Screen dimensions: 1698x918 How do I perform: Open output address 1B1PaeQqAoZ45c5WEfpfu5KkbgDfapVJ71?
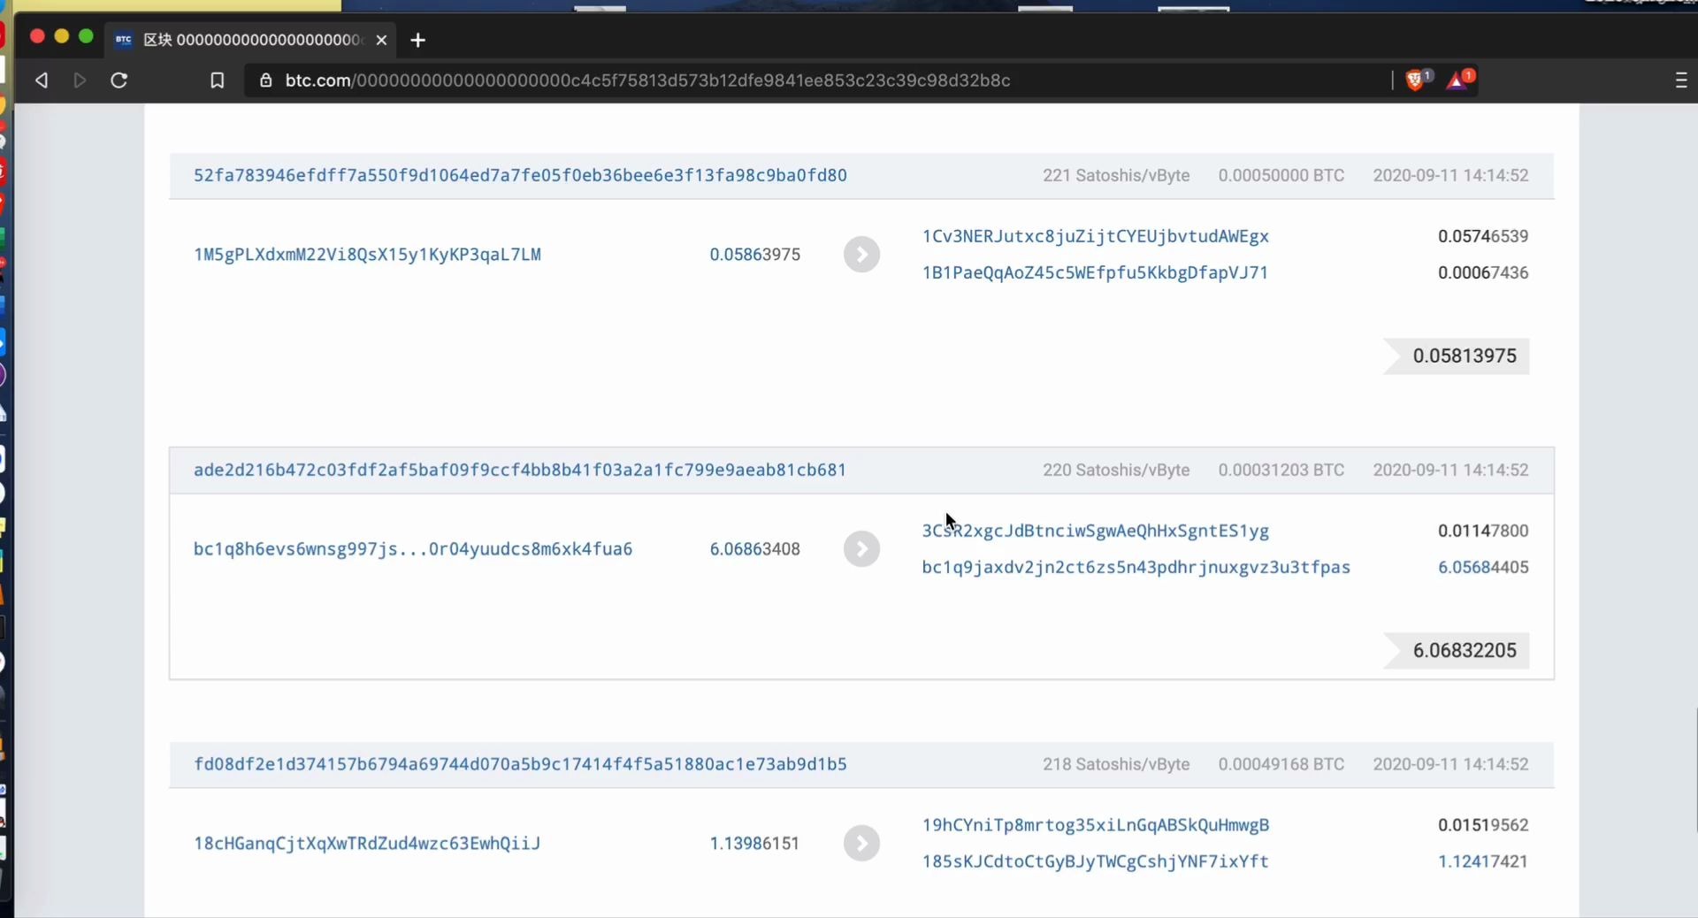(x=1096, y=272)
